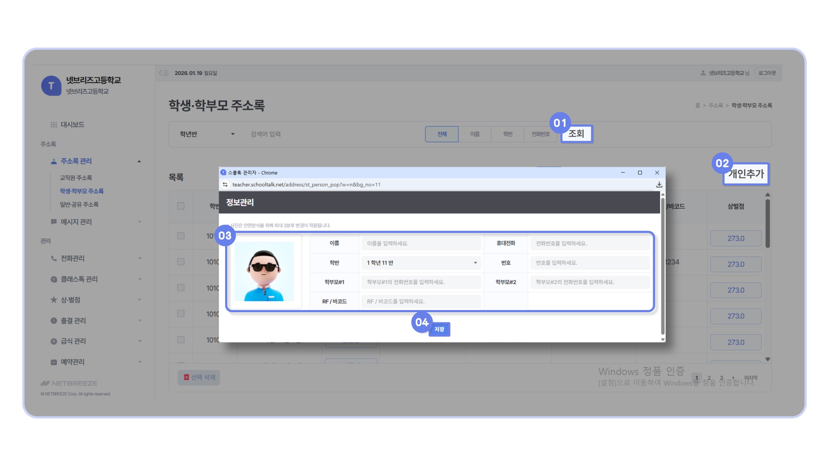Select the 이름 search filter tab

pos(475,134)
